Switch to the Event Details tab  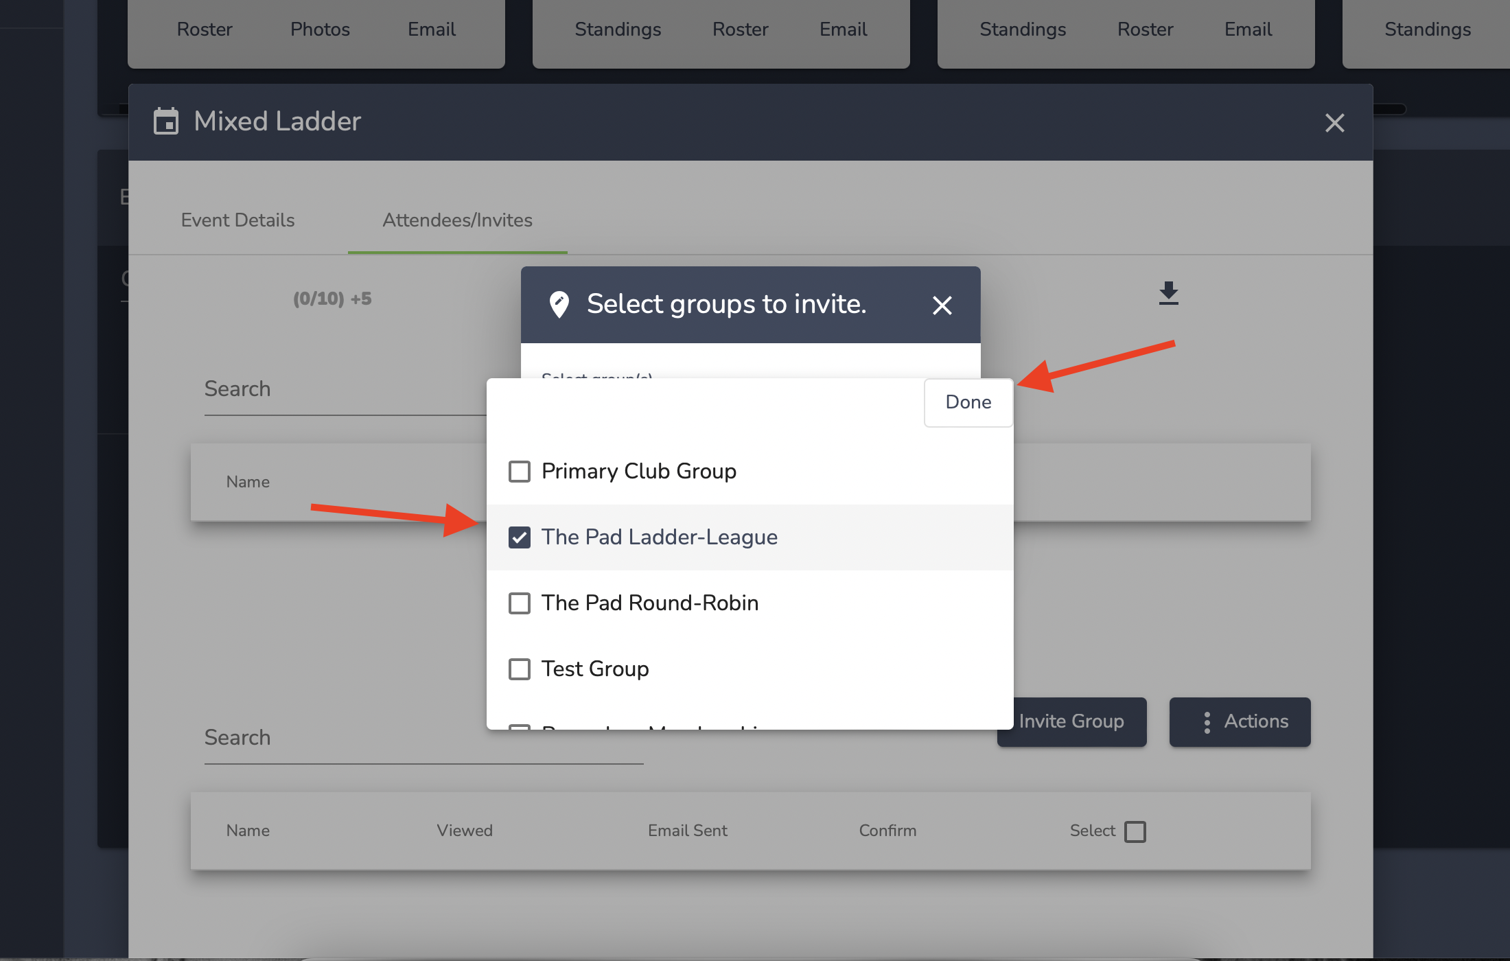click(237, 220)
